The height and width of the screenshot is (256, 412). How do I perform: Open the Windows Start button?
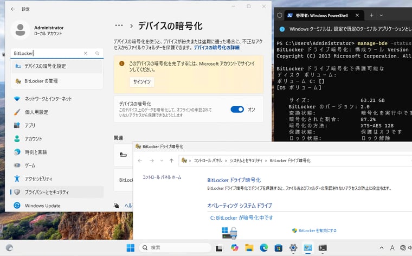[x=130, y=247]
